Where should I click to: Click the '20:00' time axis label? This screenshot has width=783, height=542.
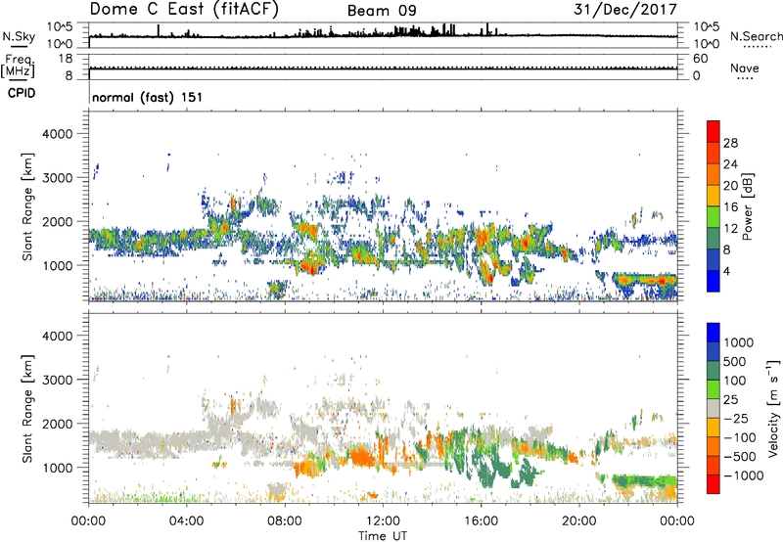coord(578,521)
